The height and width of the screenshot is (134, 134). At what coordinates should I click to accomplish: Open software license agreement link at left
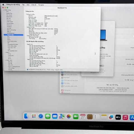point(106,88)
